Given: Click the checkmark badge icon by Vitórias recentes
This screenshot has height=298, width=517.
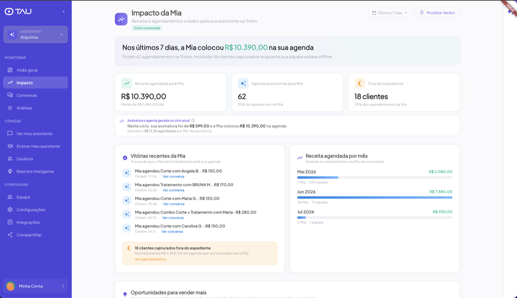Looking at the screenshot, I should pyautogui.click(x=125, y=158).
